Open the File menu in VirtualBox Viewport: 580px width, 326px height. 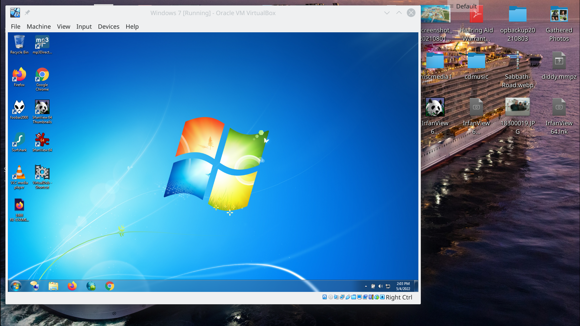point(16,27)
